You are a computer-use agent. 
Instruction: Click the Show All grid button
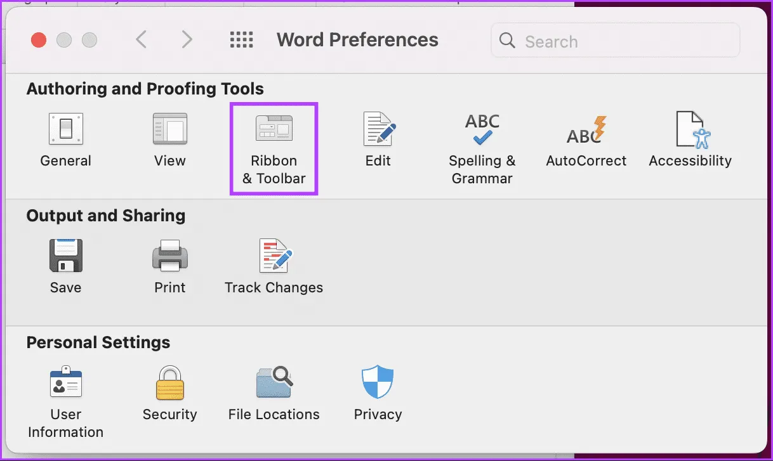click(241, 40)
